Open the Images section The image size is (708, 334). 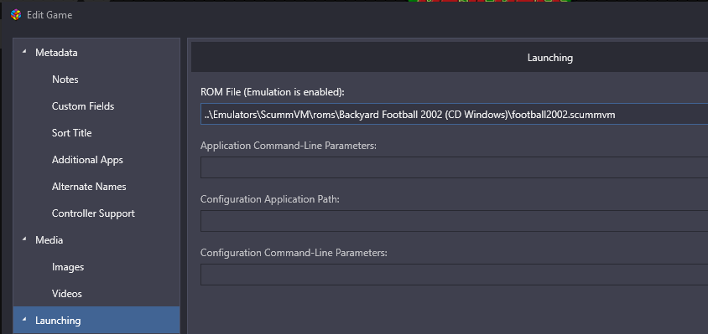pos(68,267)
